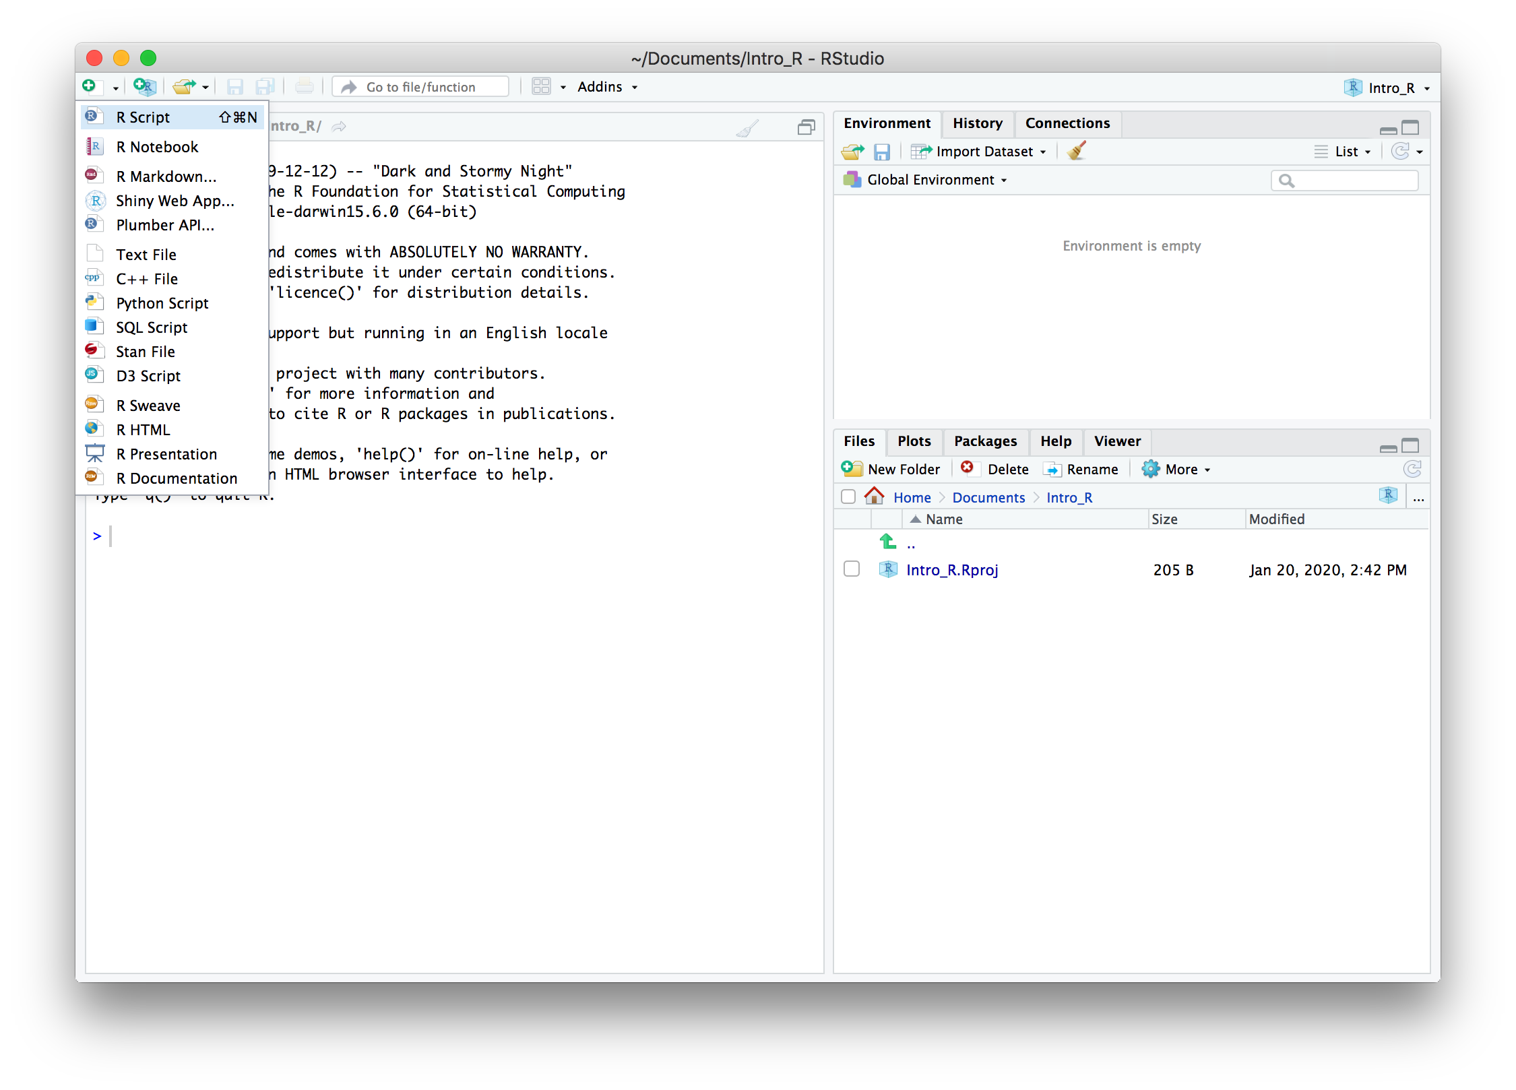Viewport: 1516px width, 1090px height.
Task: Select R Script from the new file menu
Action: [172, 117]
